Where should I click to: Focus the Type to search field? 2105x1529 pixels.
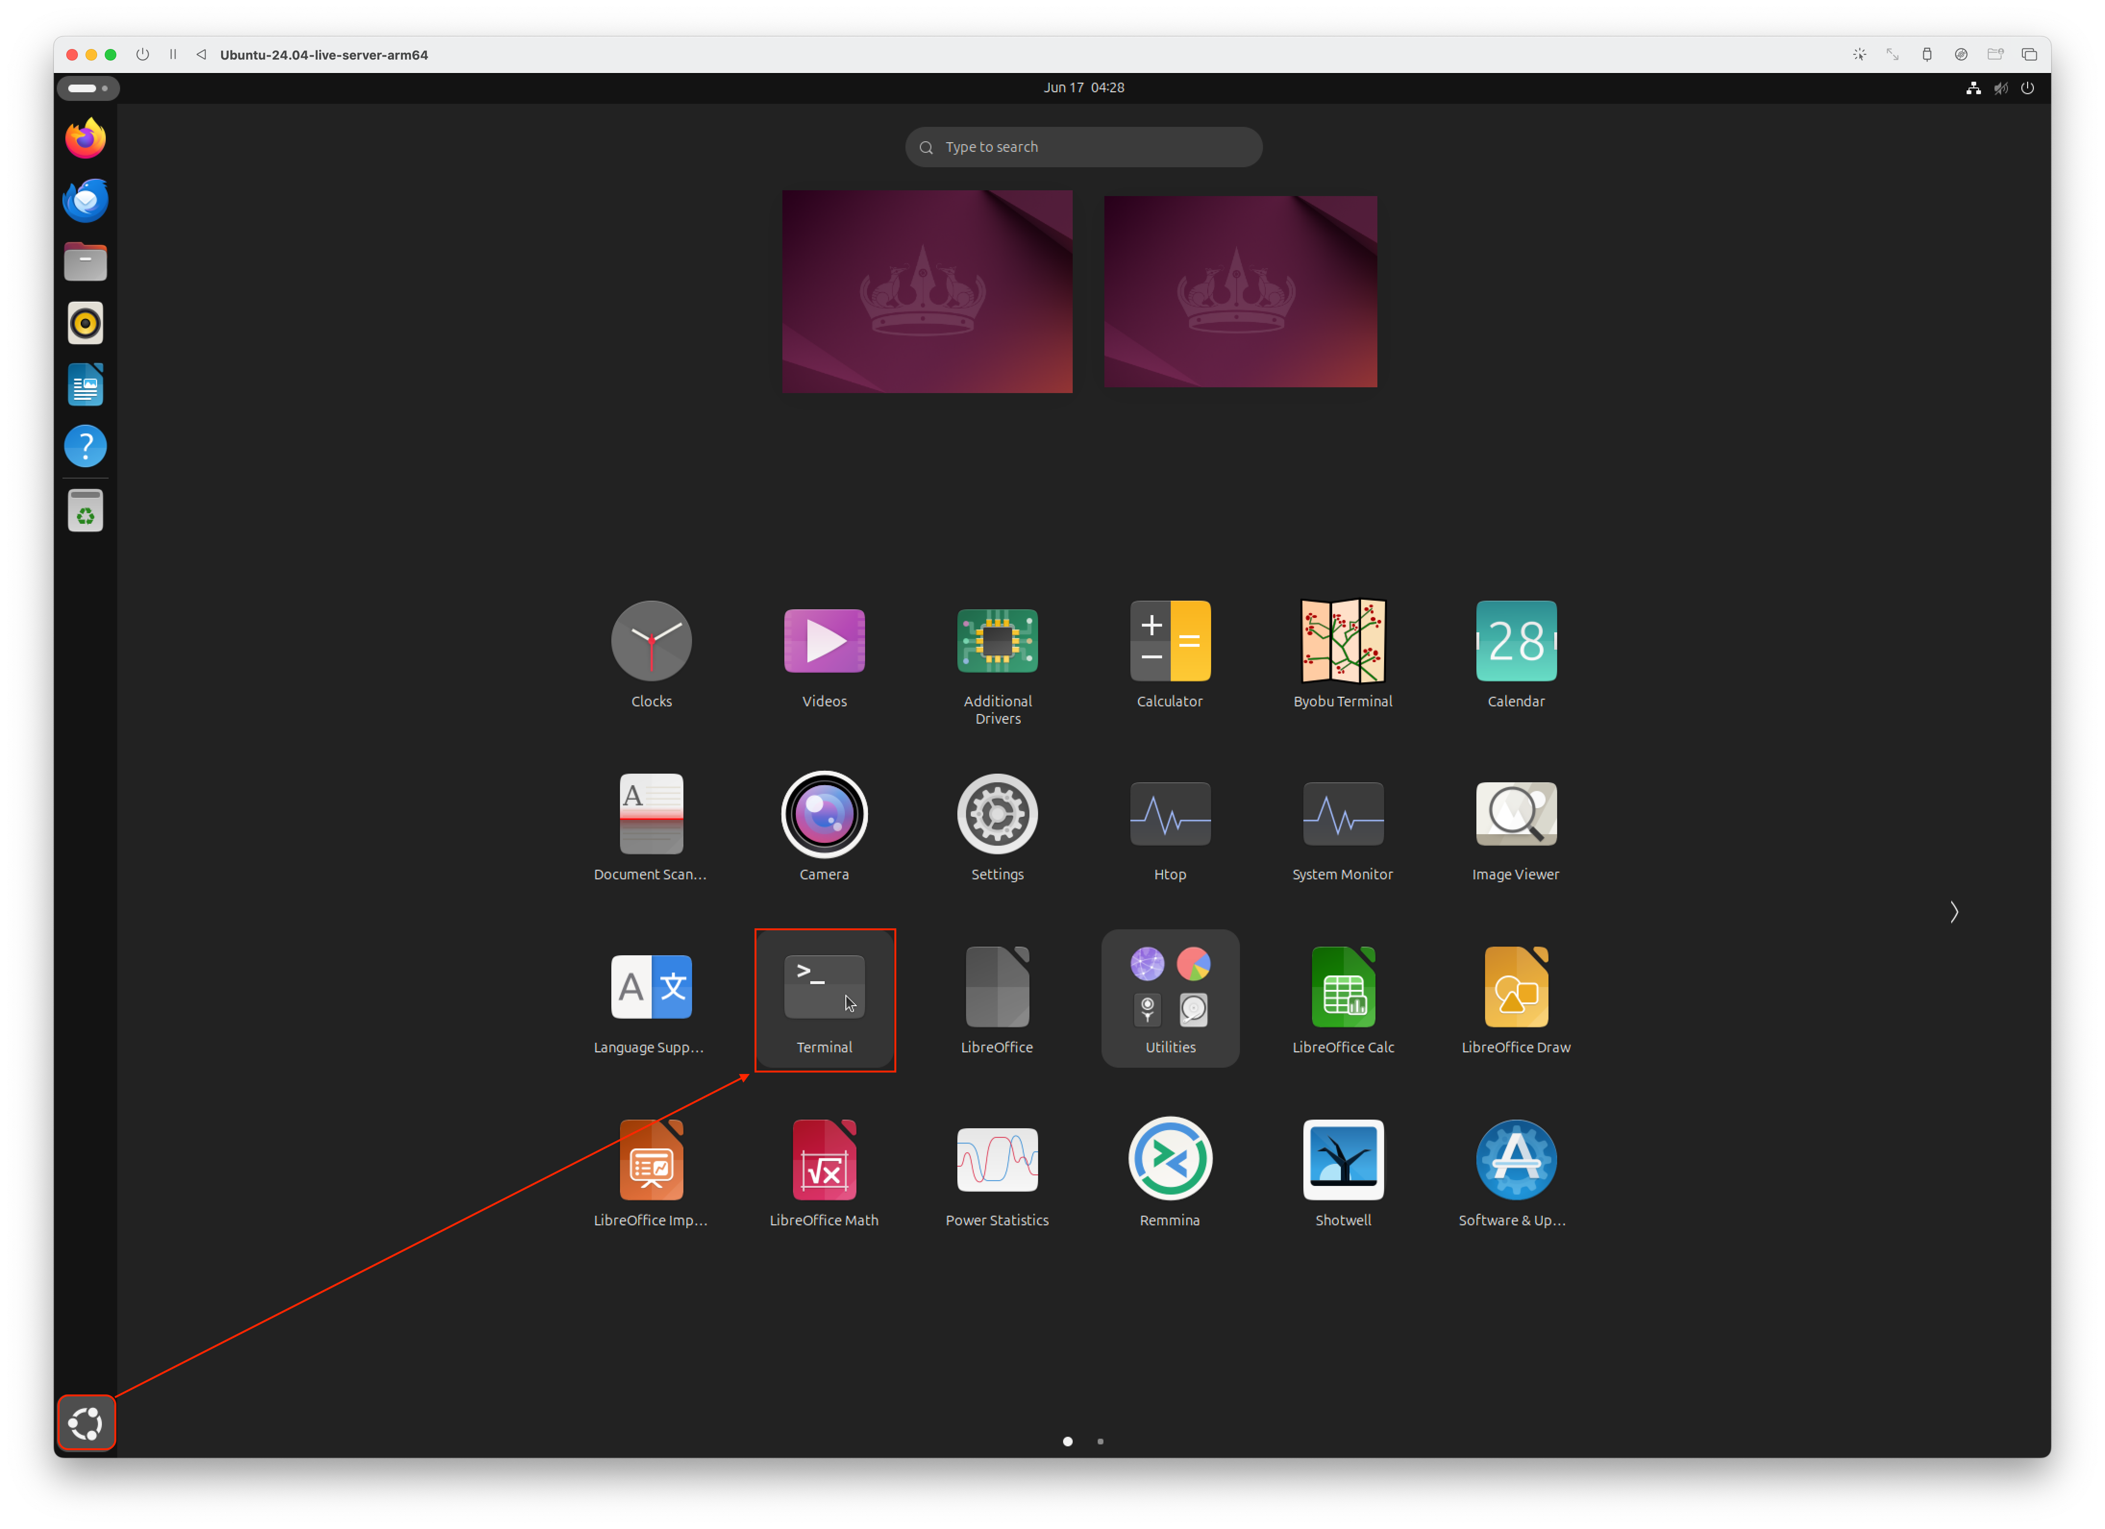1083,148
